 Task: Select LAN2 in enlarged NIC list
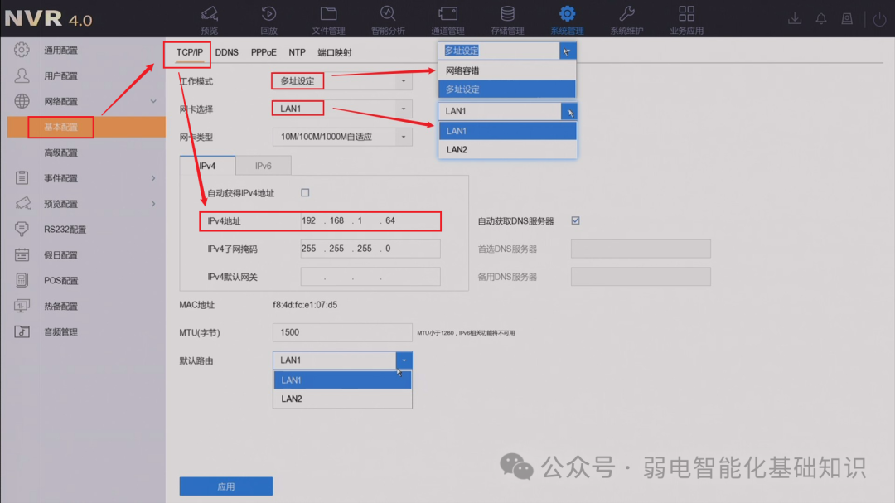point(507,150)
